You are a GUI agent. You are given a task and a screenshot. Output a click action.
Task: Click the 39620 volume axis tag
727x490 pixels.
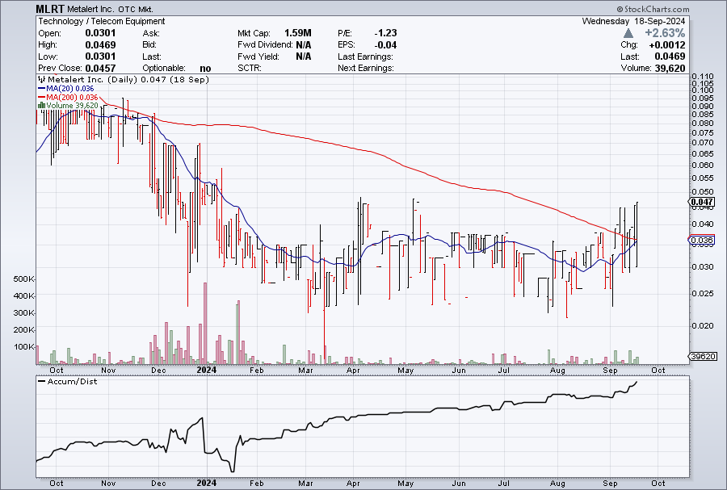click(x=703, y=357)
